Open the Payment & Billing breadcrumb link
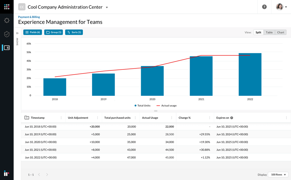This screenshot has width=291, height=180. pyautogui.click(x=29, y=17)
